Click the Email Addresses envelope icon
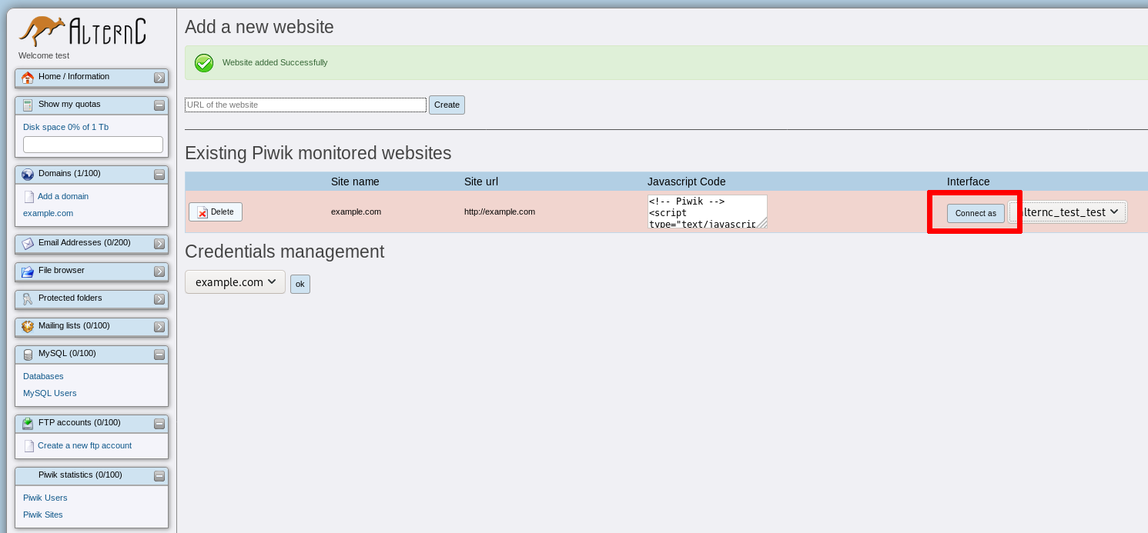 pos(28,244)
